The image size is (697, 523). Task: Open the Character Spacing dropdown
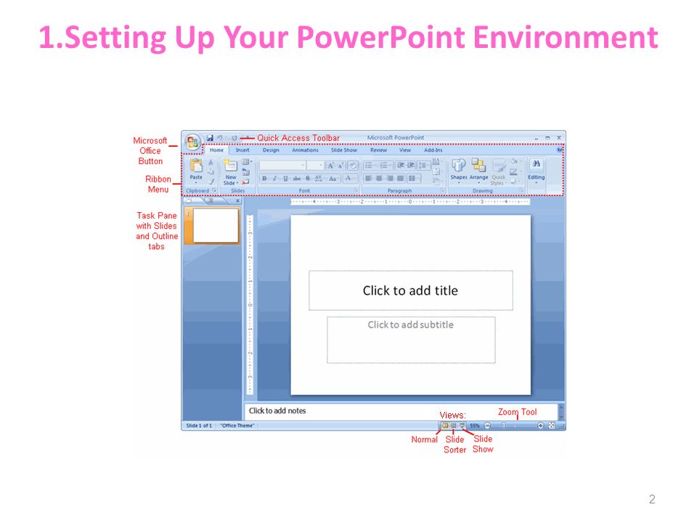(319, 179)
